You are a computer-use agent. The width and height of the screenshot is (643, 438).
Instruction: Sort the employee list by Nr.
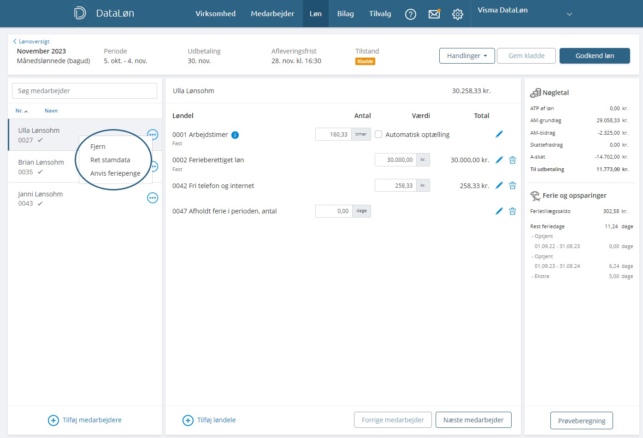pyautogui.click(x=21, y=111)
